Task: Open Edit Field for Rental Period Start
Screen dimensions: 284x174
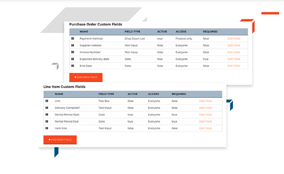Action: coord(206,115)
